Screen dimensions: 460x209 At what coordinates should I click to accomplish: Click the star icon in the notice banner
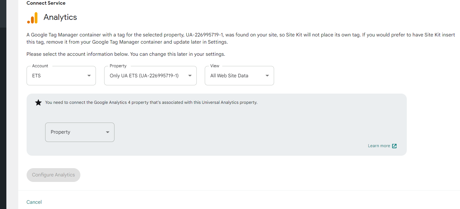tap(38, 102)
